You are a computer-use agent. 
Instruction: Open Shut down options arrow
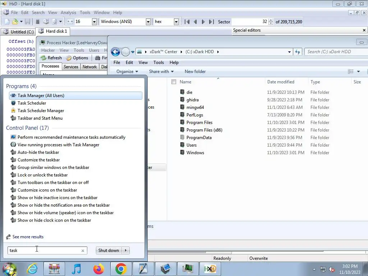(126, 250)
